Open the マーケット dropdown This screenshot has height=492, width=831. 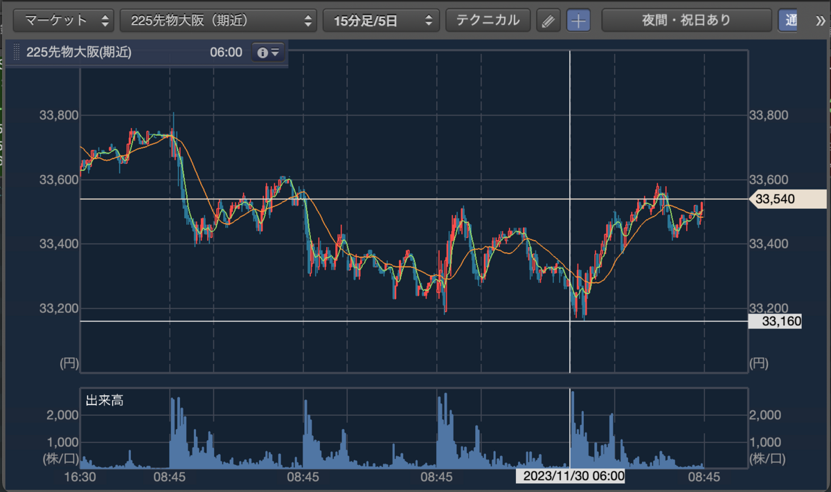coord(65,20)
